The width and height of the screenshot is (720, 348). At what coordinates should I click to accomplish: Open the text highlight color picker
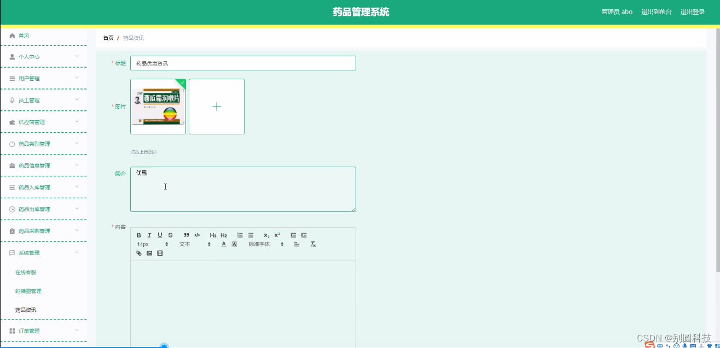coord(234,244)
